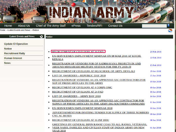Click the Indian Army banner image
Screen dimensions: 176x132
(x=87, y=11)
